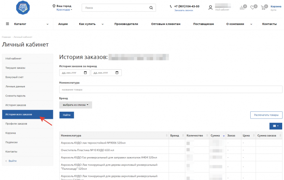Screen dimensions: 284x180
Task: Click the название товара input field
Action: point(171,89)
